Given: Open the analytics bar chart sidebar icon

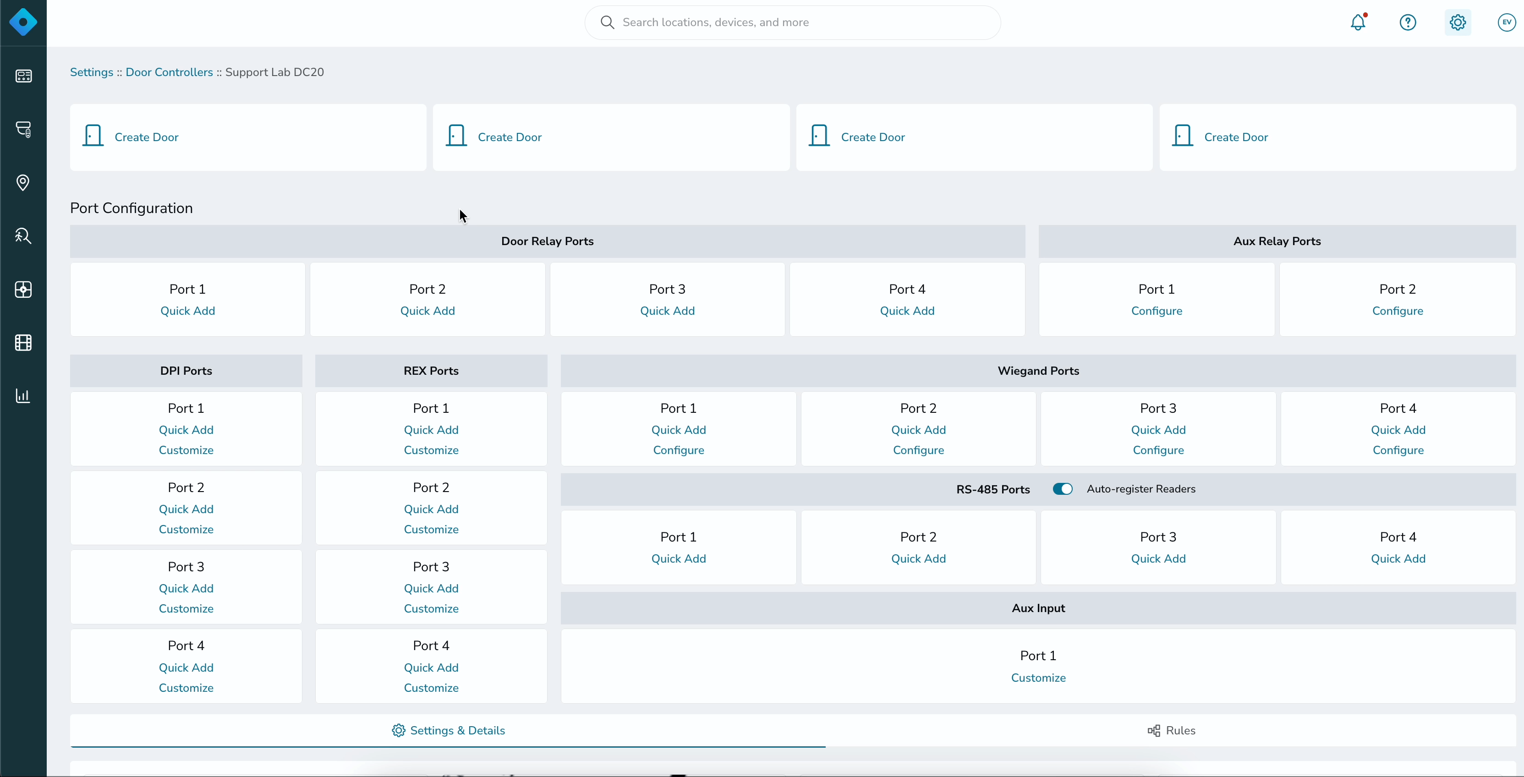Looking at the screenshot, I should [23, 395].
